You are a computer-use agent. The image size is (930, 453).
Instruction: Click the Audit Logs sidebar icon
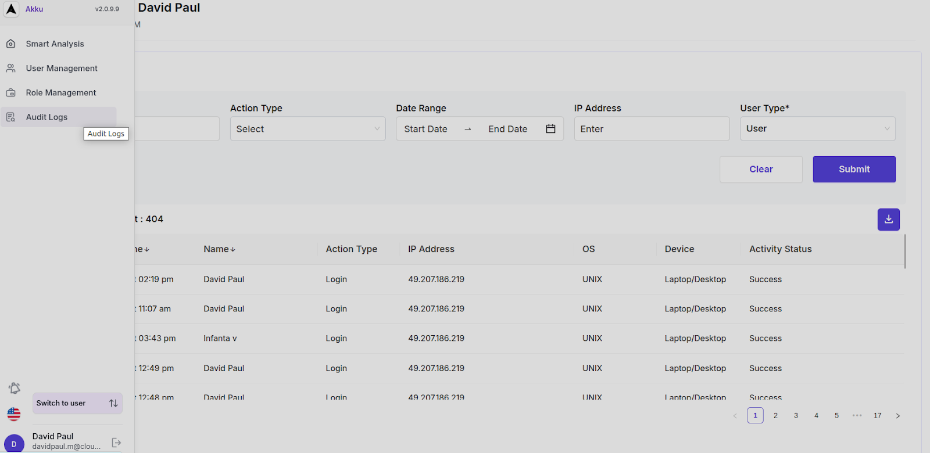point(10,117)
